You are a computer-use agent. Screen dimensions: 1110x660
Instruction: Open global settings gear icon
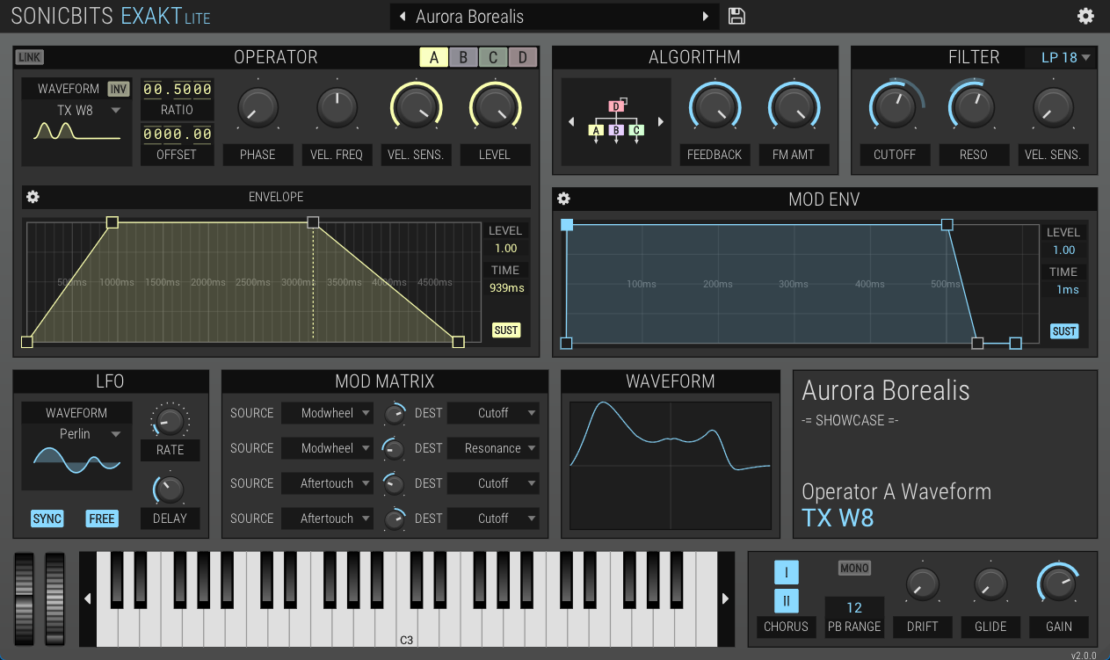pyautogui.click(x=1085, y=16)
